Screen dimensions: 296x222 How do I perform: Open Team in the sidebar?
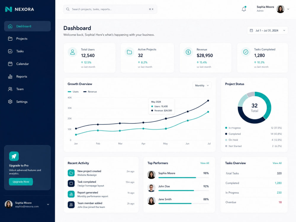27,89
